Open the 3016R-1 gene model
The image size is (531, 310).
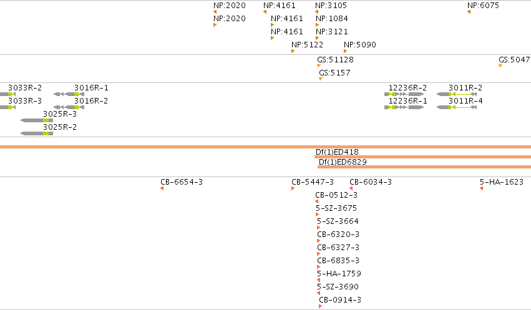click(x=69, y=94)
